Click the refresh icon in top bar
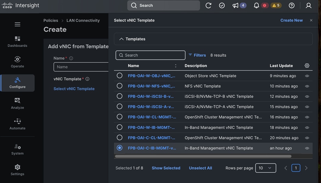 [x=208, y=5]
